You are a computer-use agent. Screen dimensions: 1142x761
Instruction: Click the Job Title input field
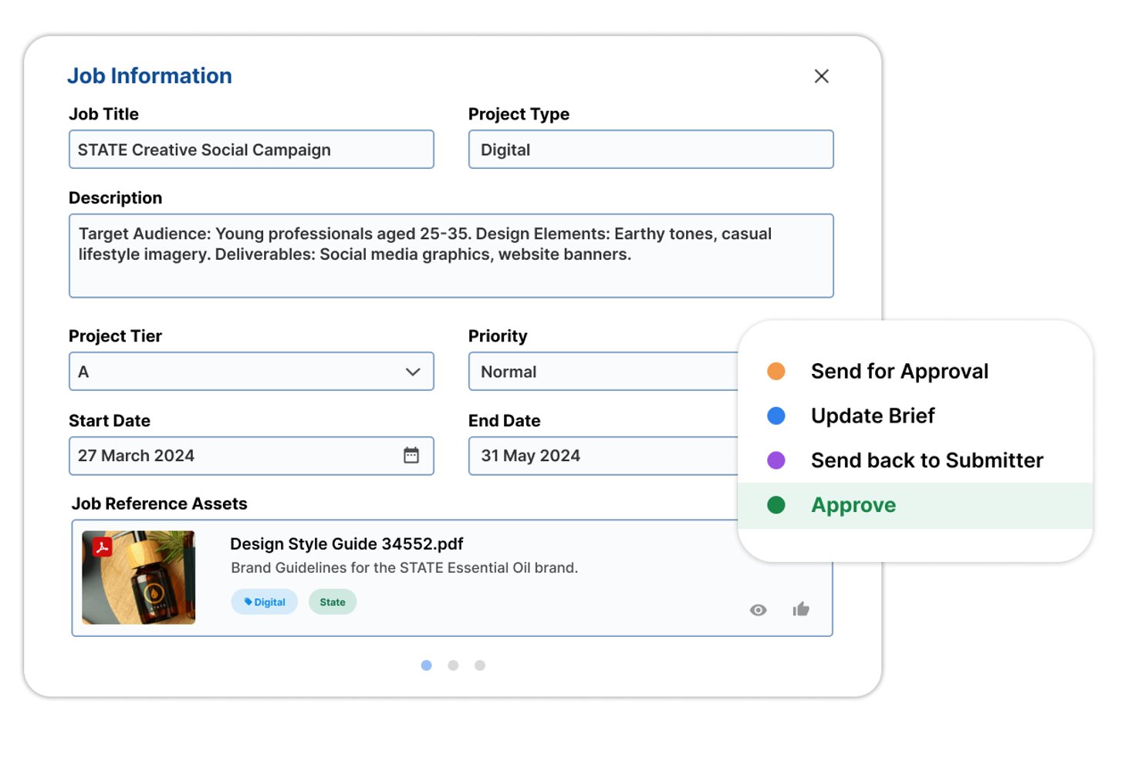tap(252, 149)
